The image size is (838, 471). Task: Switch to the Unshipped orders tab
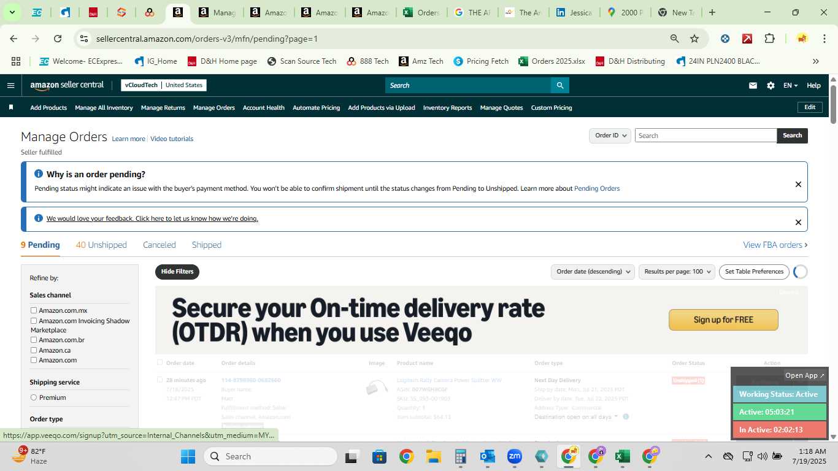click(101, 245)
